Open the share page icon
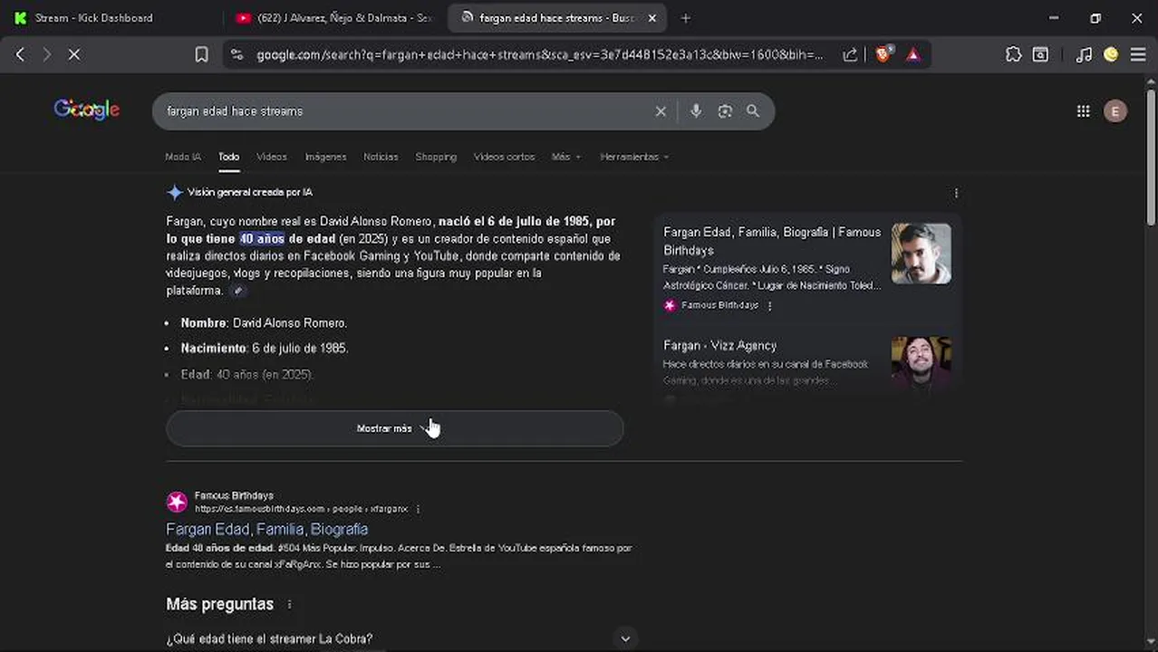The height and width of the screenshot is (652, 1158). [x=850, y=54]
